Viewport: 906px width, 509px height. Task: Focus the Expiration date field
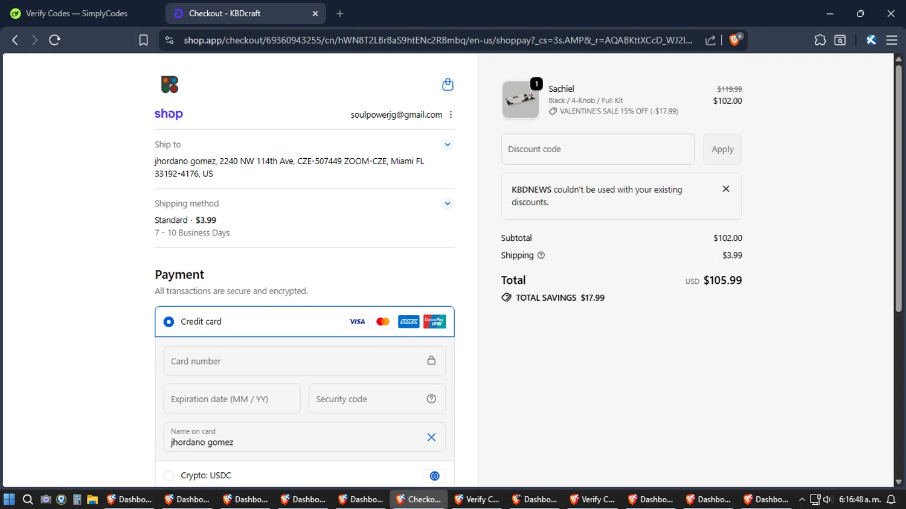232,399
